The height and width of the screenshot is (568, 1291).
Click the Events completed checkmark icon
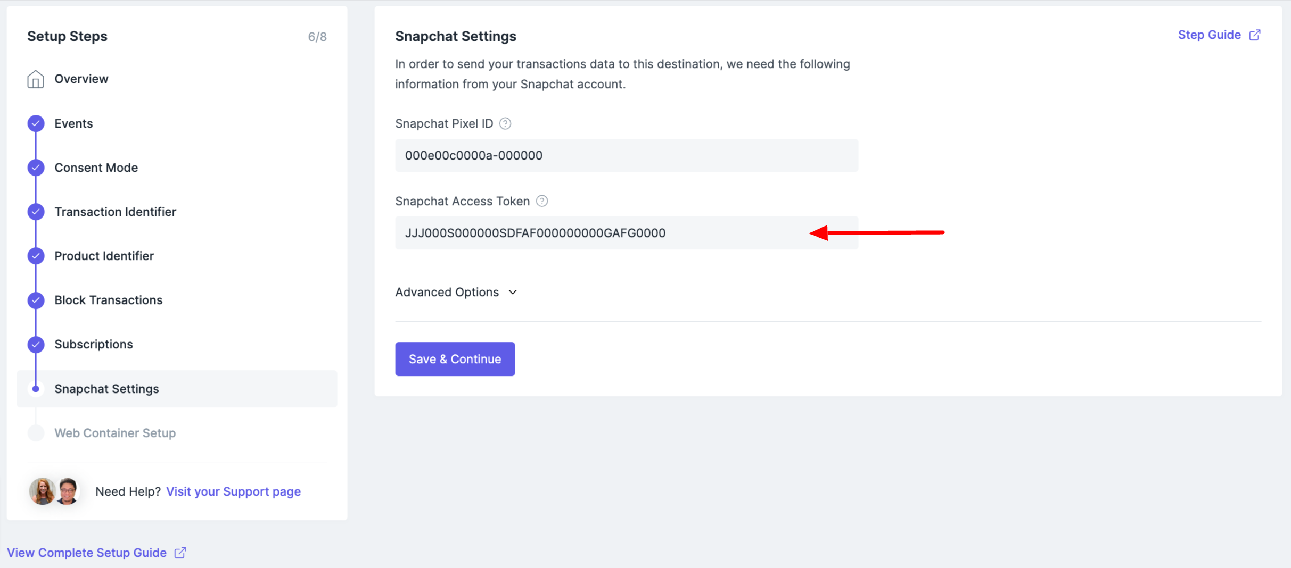click(36, 123)
